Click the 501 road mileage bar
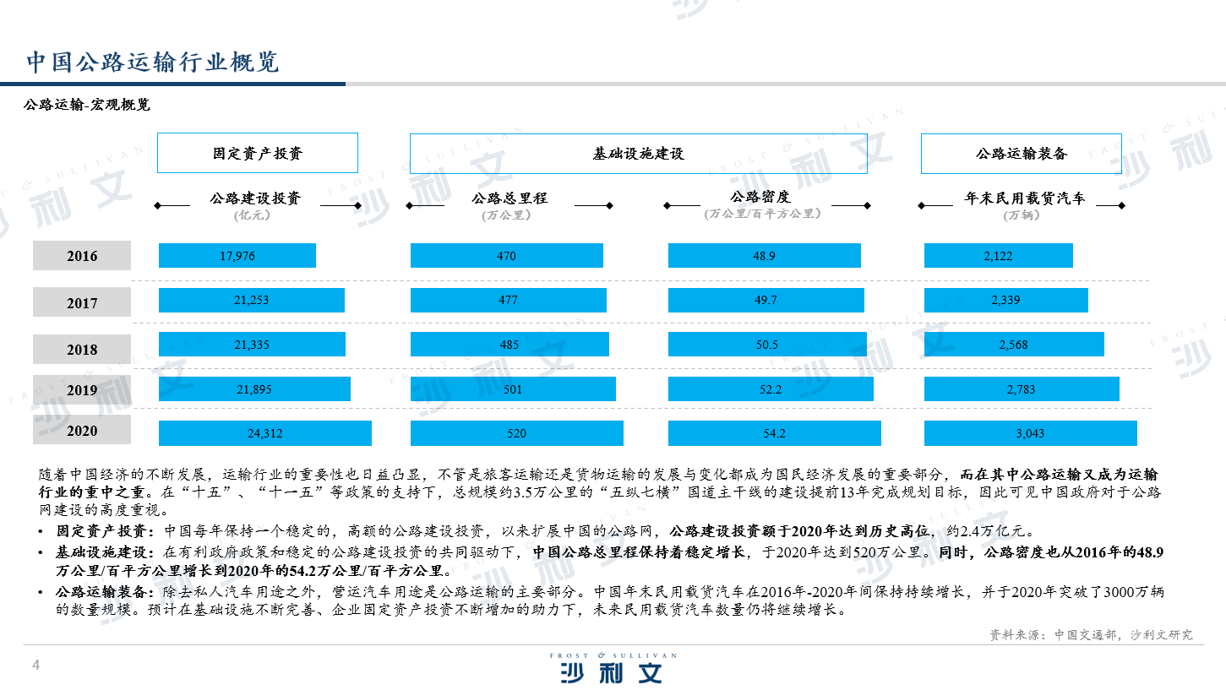 pyautogui.click(x=513, y=388)
